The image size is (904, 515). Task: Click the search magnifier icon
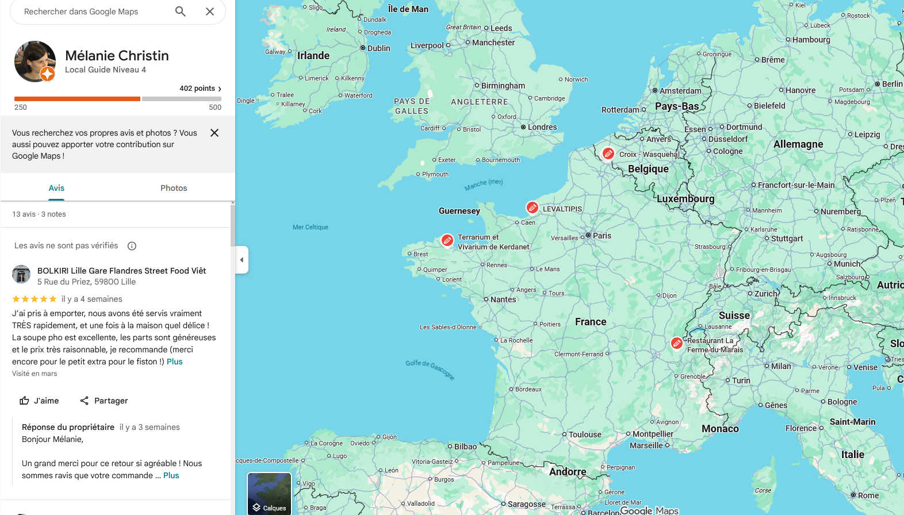point(181,11)
